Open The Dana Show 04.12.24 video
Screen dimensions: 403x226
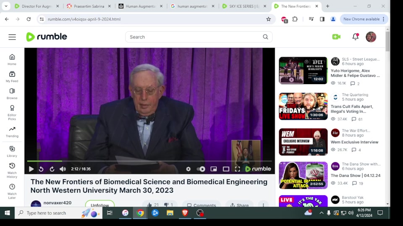355,175
